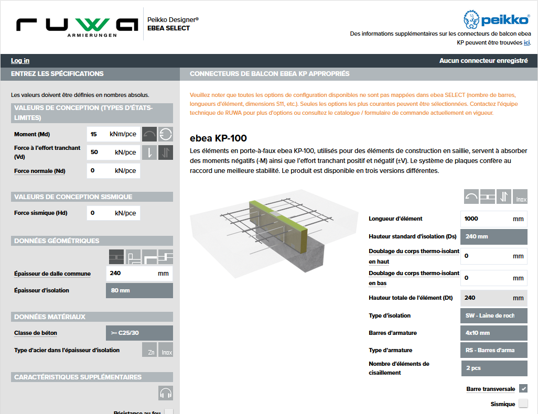This screenshot has width=538, height=414.
Task: Click 'Aucun connecteur enregistré' in the top bar
Action: pos(483,61)
